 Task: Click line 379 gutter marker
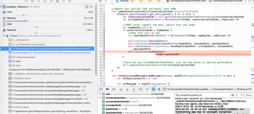pos(104,52)
